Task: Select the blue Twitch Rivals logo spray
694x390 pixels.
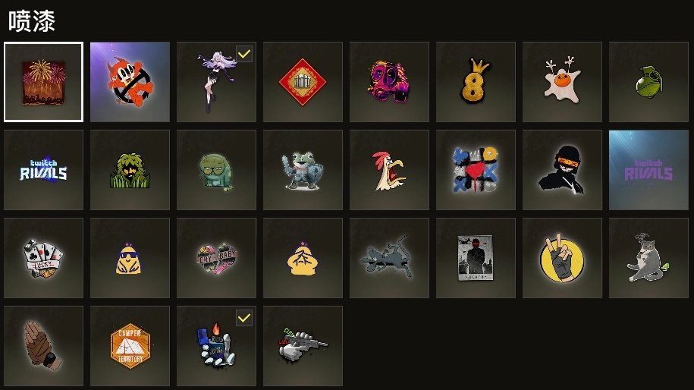Action: (x=43, y=170)
